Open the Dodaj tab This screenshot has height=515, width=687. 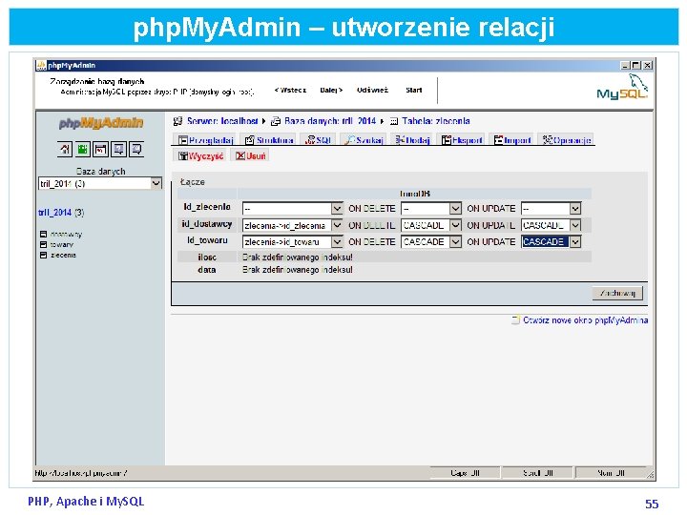pos(412,140)
